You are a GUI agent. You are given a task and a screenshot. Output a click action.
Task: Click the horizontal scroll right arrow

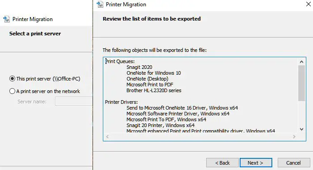click(294, 136)
